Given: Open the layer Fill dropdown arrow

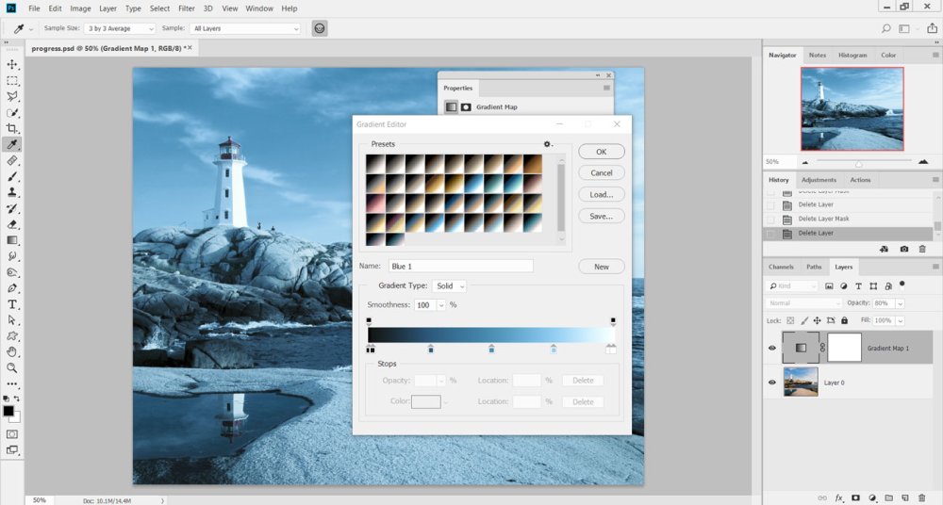Looking at the screenshot, I should coord(901,320).
